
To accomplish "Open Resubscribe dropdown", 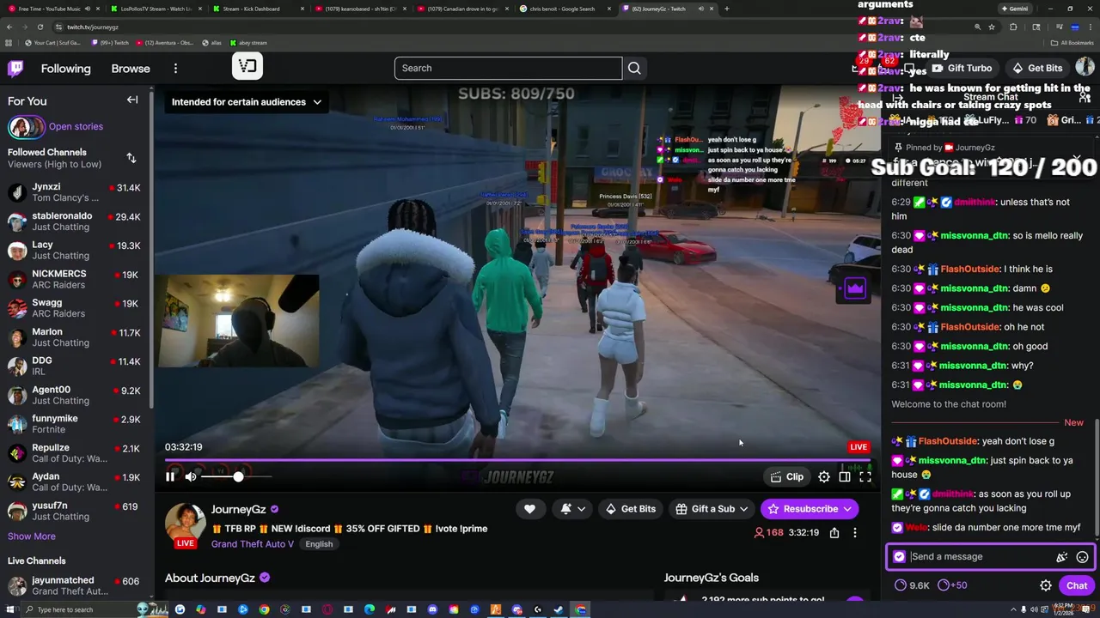I will [810, 509].
